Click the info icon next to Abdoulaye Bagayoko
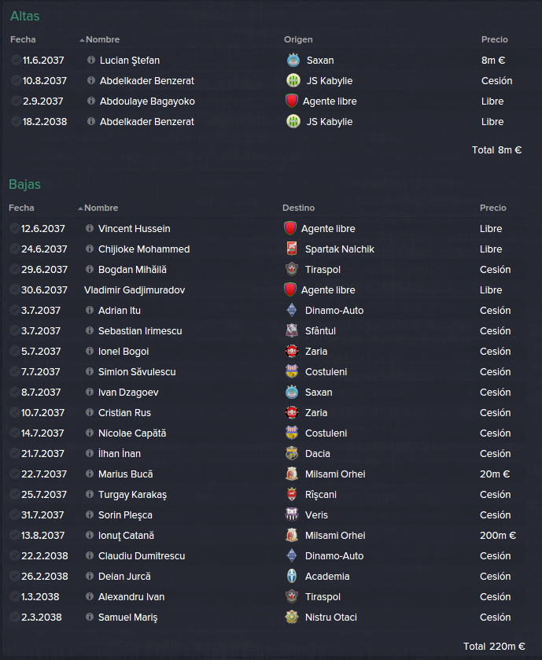 pyautogui.click(x=91, y=101)
